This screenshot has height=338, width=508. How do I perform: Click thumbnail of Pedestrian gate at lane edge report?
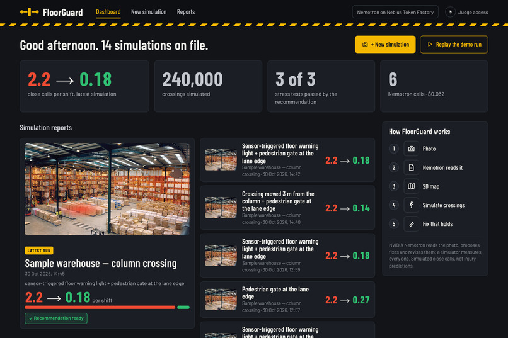[221, 300]
